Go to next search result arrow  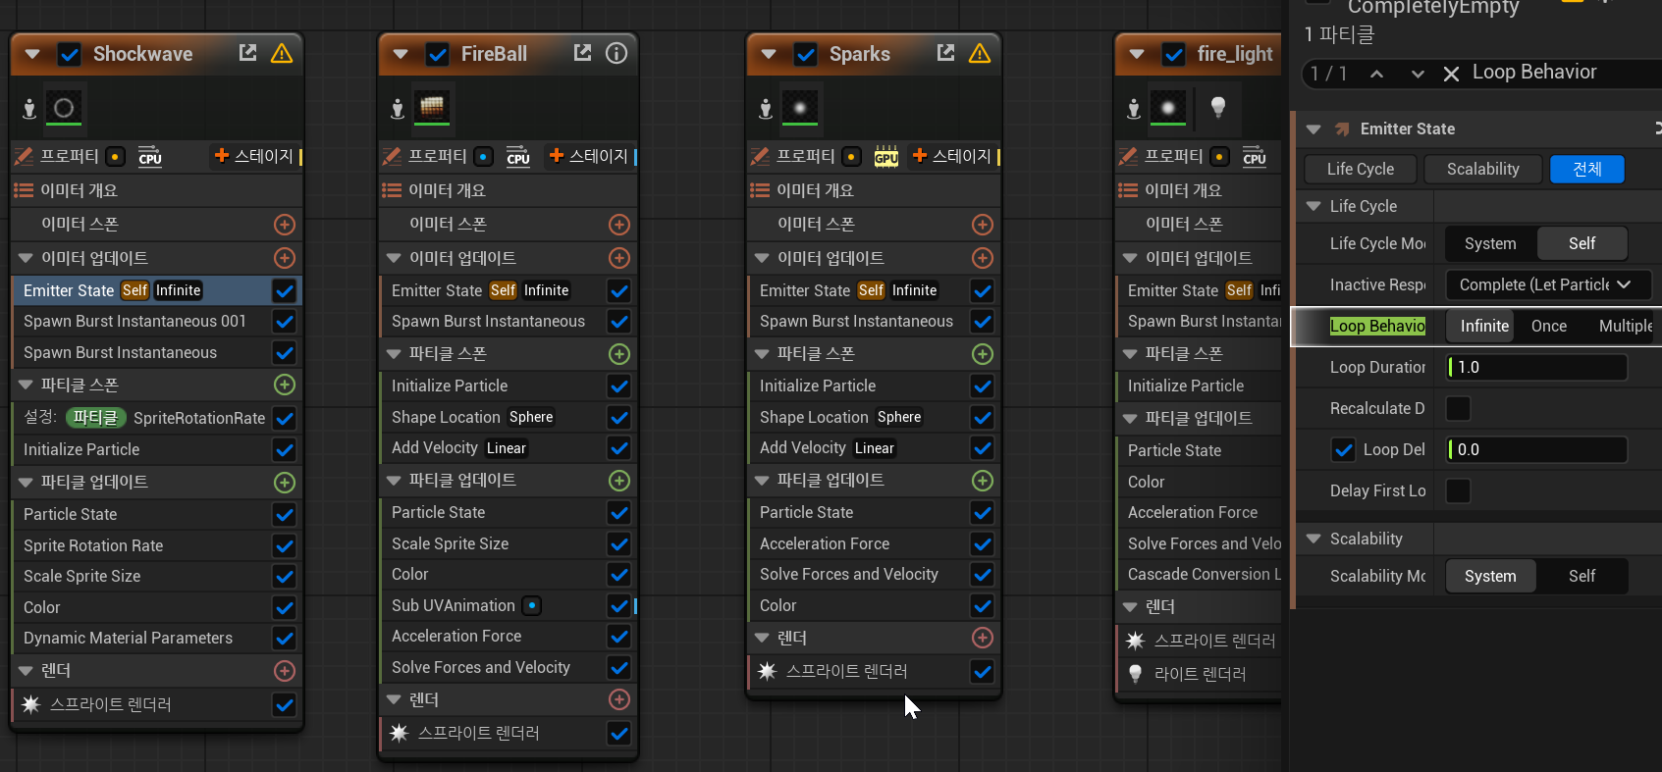click(x=1418, y=74)
